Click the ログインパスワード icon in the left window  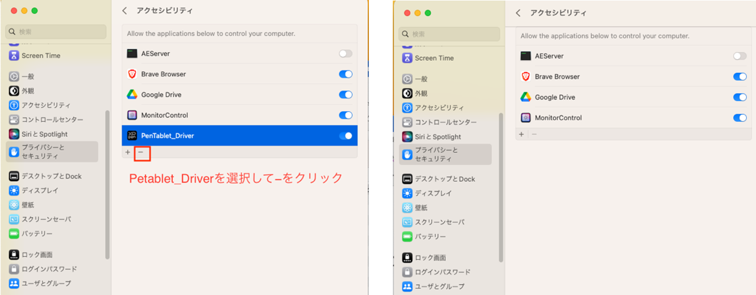14,269
